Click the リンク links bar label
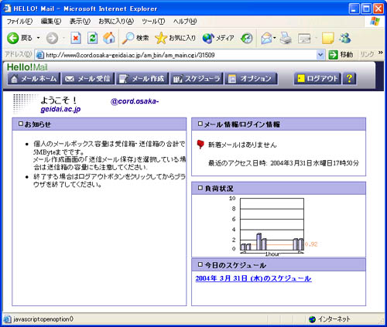The width and height of the screenshot is (387, 327). (367, 54)
